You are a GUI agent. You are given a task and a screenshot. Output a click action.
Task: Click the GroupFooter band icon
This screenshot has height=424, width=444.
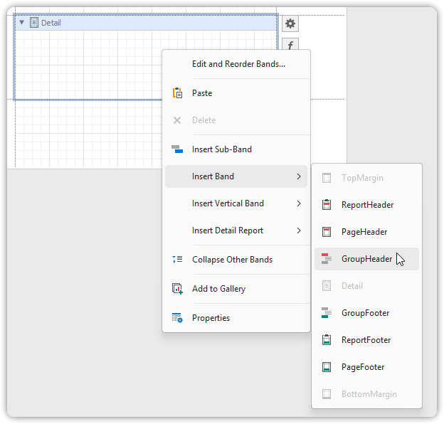[327, 313]
